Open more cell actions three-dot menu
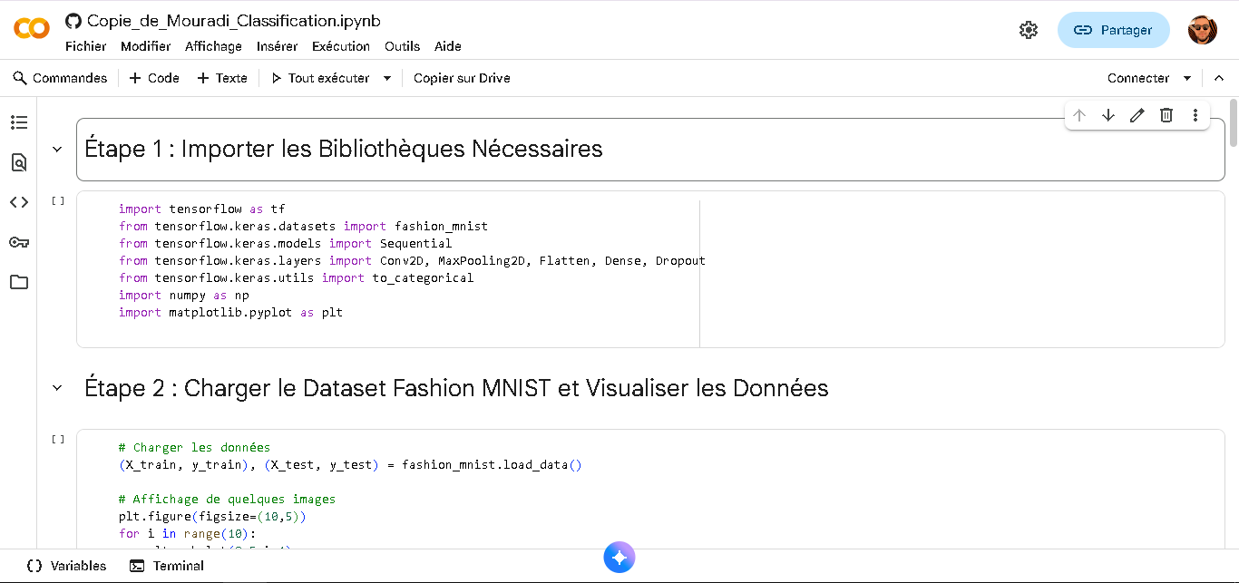The width and height of the screenshot is (1239, 583). tap(1195, 115)
